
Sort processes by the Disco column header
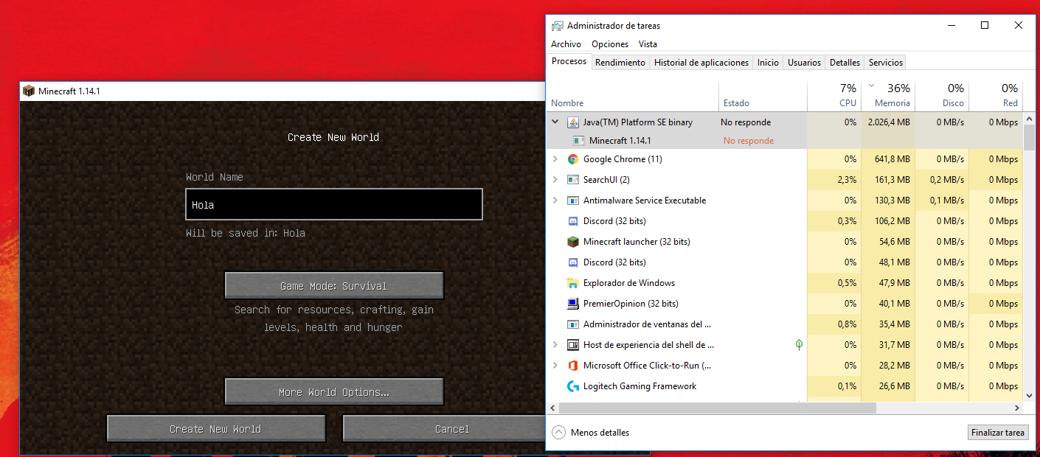click(941, 96)
